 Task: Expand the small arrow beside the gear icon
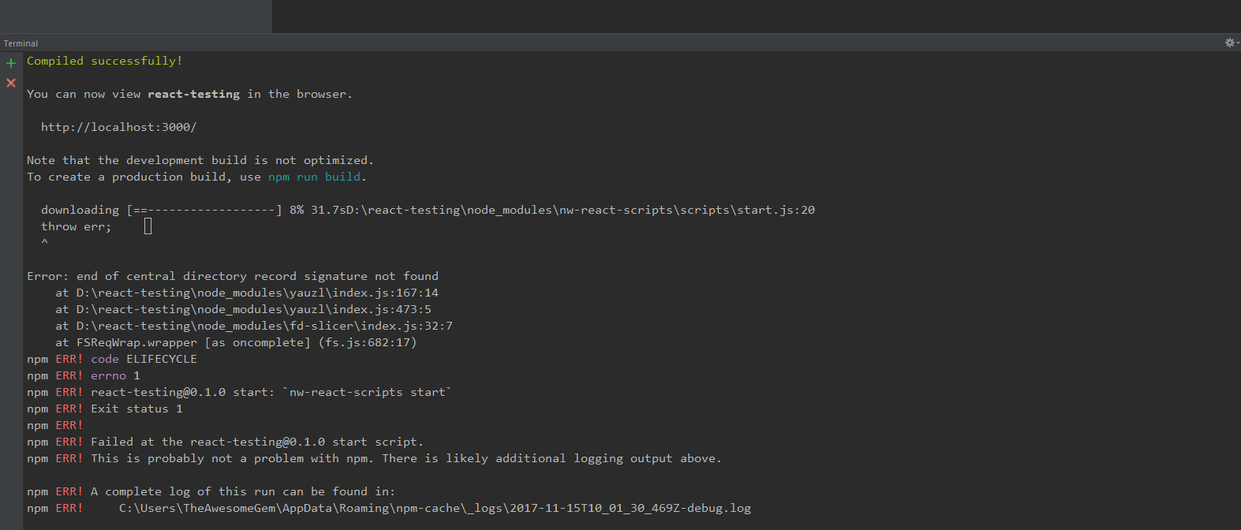[1238, 43]
